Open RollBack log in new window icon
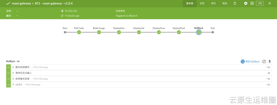The height and width of the screenshot is (105, 277). pyautogui.click(x=264, y=61)
